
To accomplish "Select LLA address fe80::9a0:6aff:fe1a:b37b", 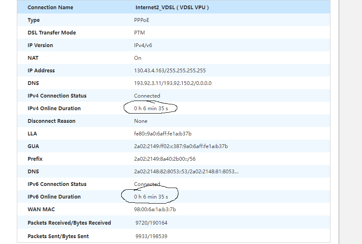I will [x=163, y=134].
